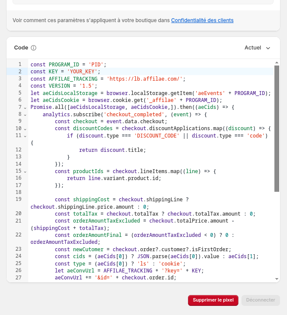287x315 pixels.
Task: Click the 'ls' string on line 25
Action: click(x=143, y=263)
